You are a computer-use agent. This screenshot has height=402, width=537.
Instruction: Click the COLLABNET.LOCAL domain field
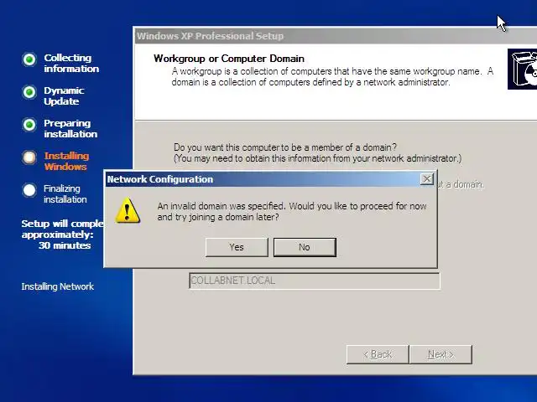point(315,281)
